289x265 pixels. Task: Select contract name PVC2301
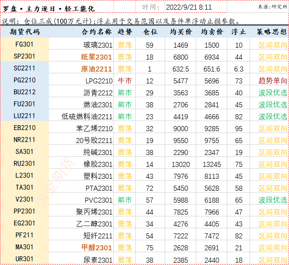click(99, 200)
